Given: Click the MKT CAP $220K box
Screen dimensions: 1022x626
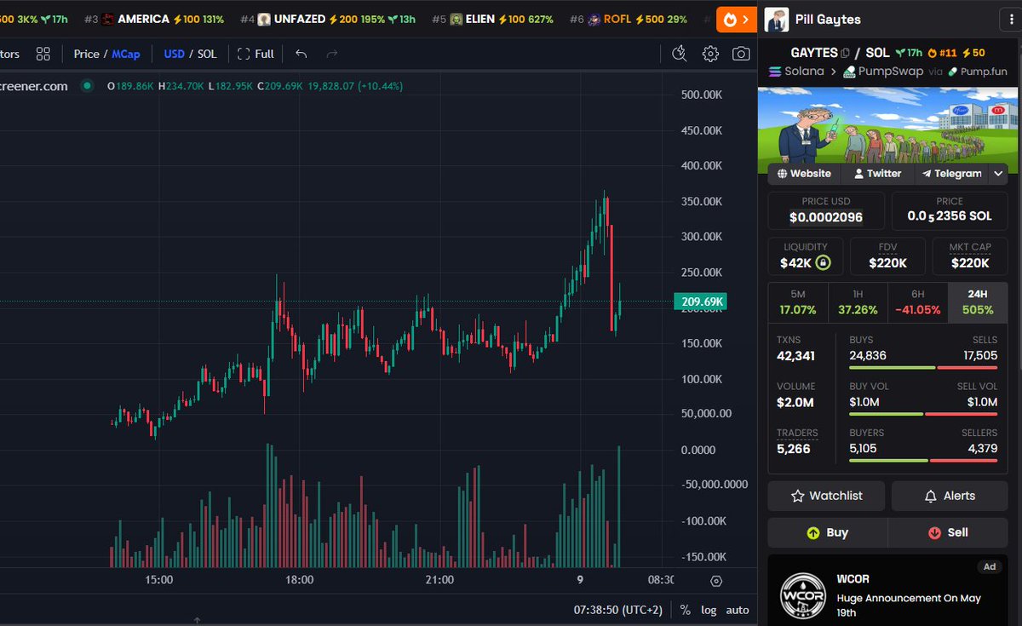Looking at the screenshot, I should [x=970, y=256].
